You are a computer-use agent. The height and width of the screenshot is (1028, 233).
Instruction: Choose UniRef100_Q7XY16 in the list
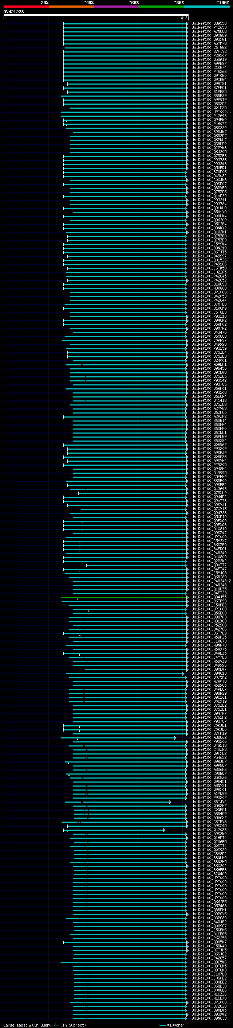point(209,509)
